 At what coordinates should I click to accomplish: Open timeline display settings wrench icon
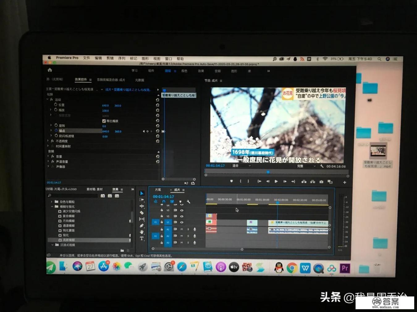(x=188, y=202)
